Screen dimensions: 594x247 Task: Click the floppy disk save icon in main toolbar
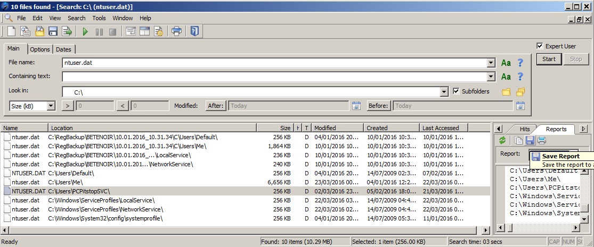pos(53,31)
